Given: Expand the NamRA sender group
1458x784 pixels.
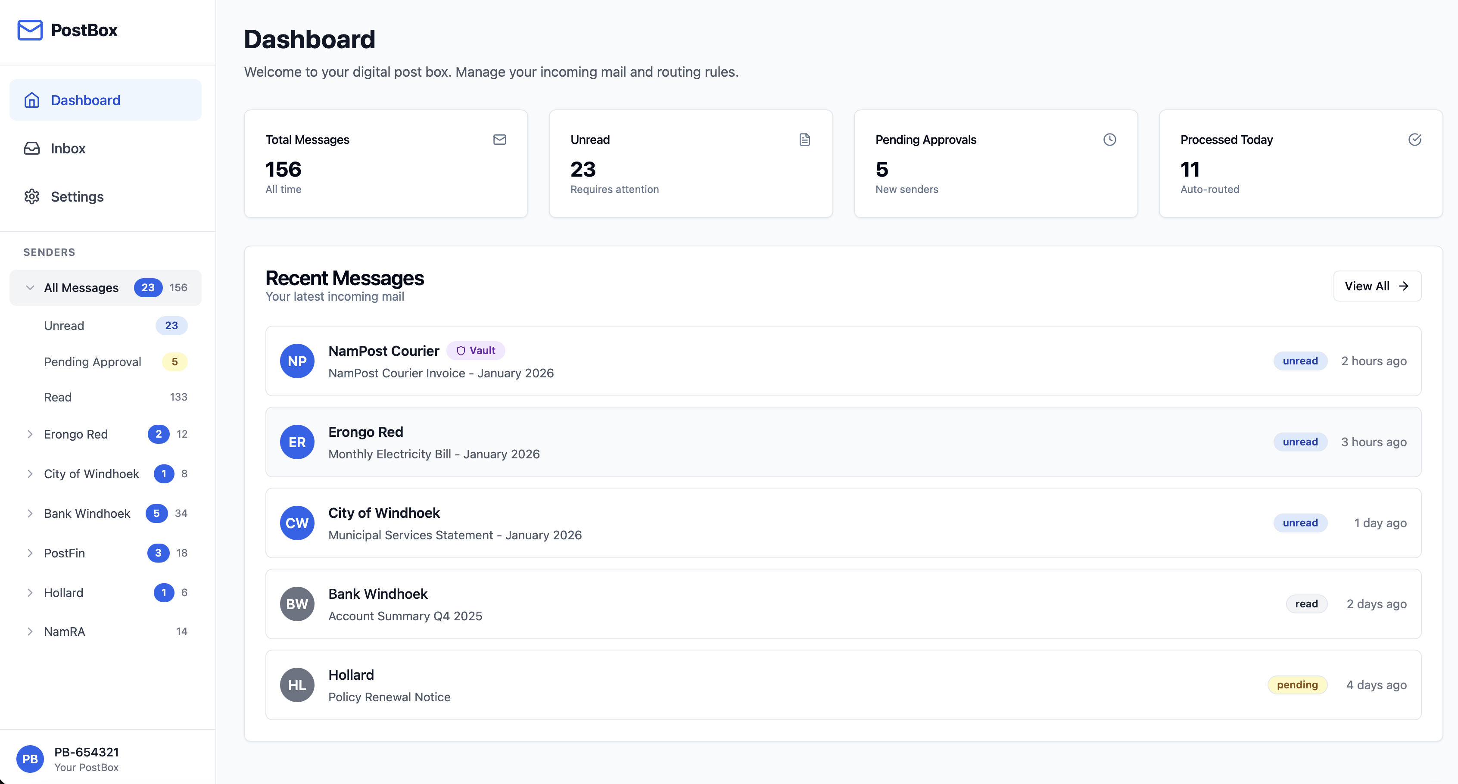Looking at the screenshot, I should [30, 631].
